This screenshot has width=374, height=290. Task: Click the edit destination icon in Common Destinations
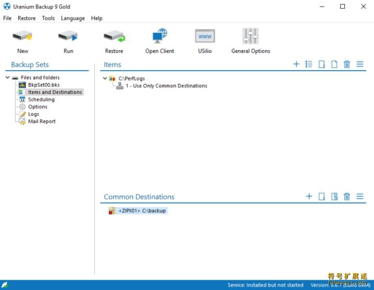(x=322, y=197)
